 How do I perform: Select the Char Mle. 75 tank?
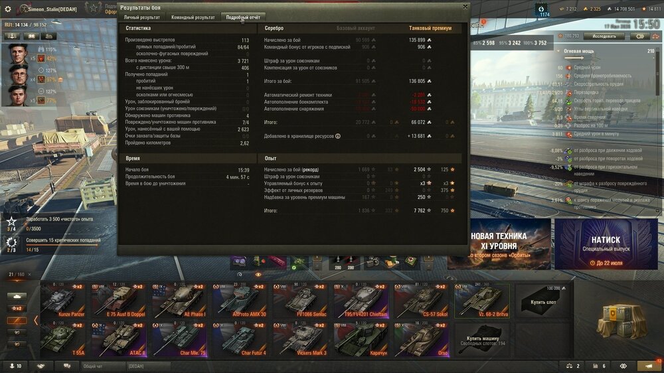[x=180, y=340]
